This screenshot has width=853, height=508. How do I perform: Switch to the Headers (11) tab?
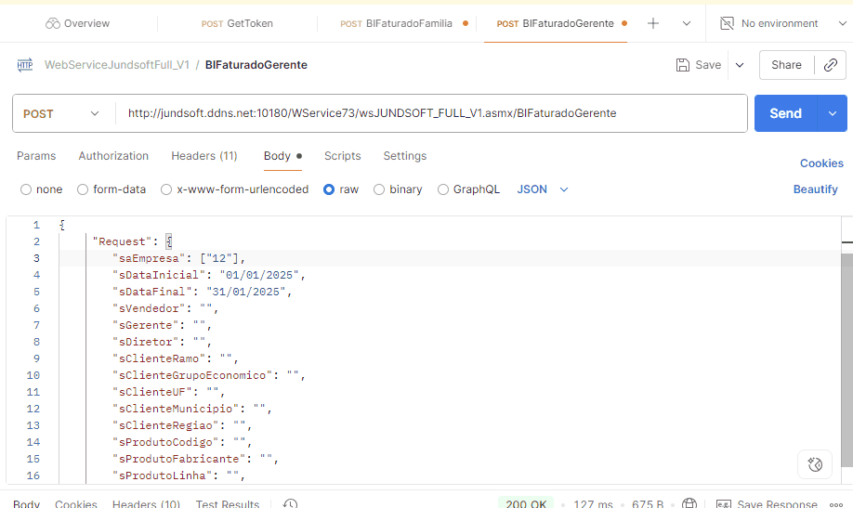coord(203,156)
